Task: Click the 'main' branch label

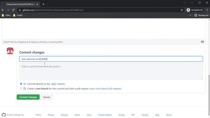Action: click(54, 84)
